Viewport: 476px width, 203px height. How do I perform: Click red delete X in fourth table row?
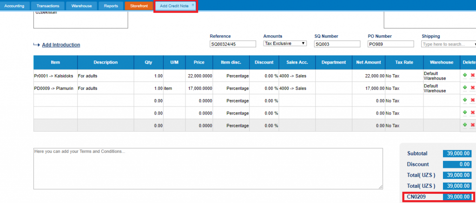point(472,112)
